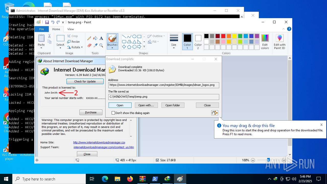
Task: Click the Windows Start button
Action: (6, 179)
